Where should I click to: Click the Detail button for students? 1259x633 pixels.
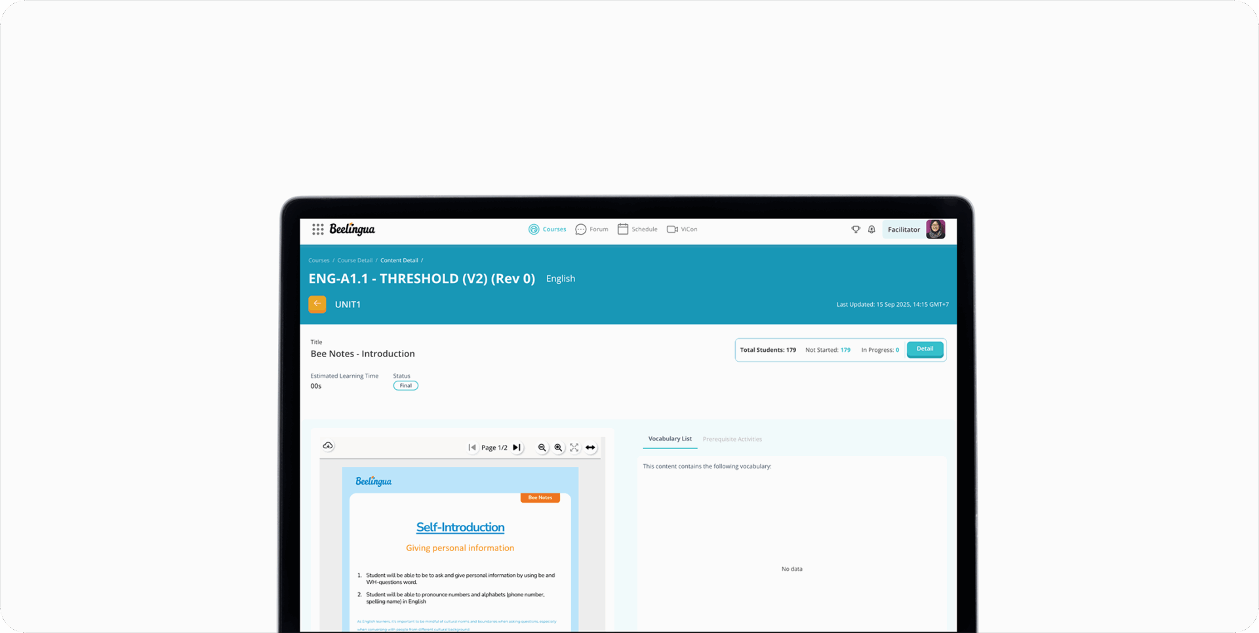click(x=925, y=349)
